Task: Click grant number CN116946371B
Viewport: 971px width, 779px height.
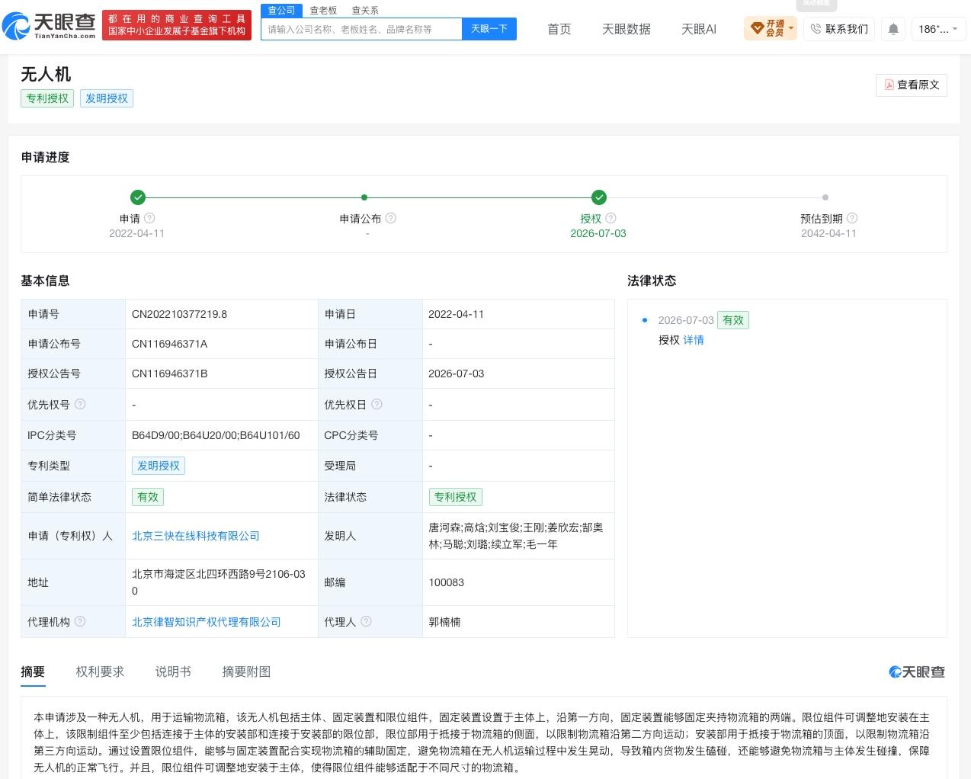Action: [x=170, y=373]
